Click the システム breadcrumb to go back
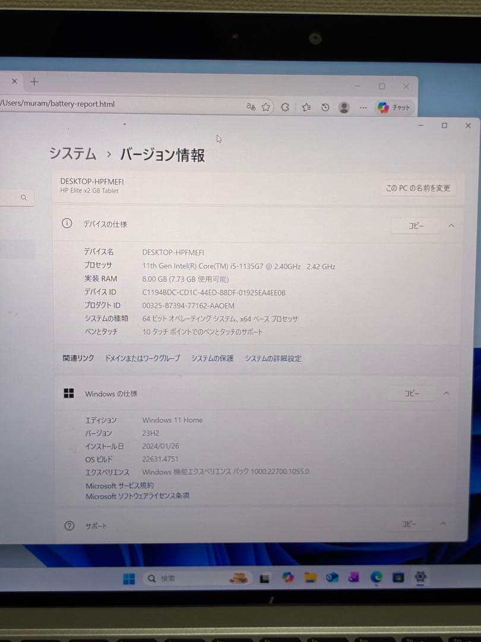This screenshot has width=481, height=642. [72, 153]
